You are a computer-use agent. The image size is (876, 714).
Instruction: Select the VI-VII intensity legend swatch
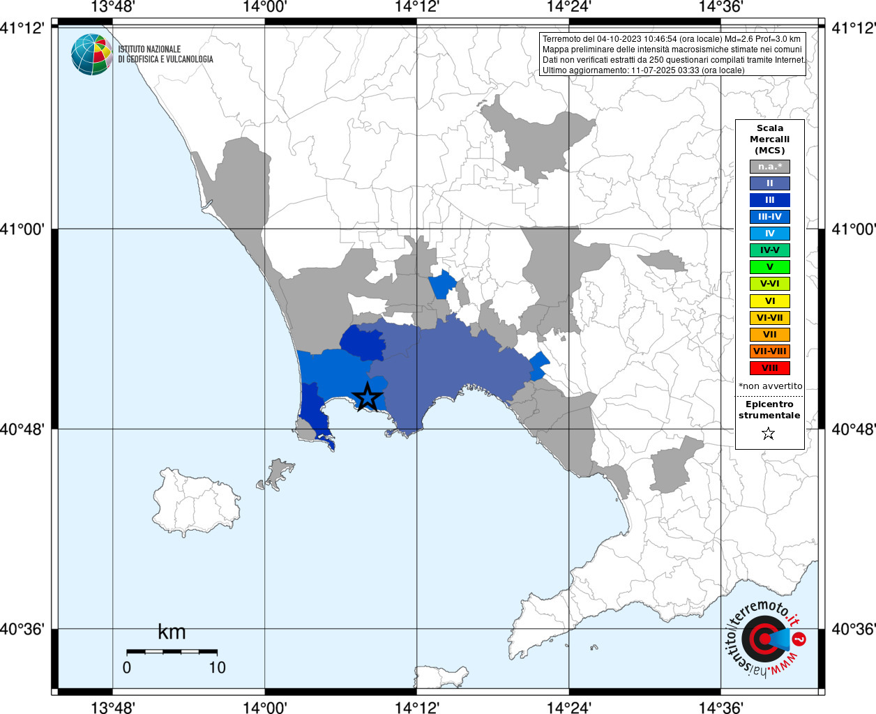(x=770, y=318)
